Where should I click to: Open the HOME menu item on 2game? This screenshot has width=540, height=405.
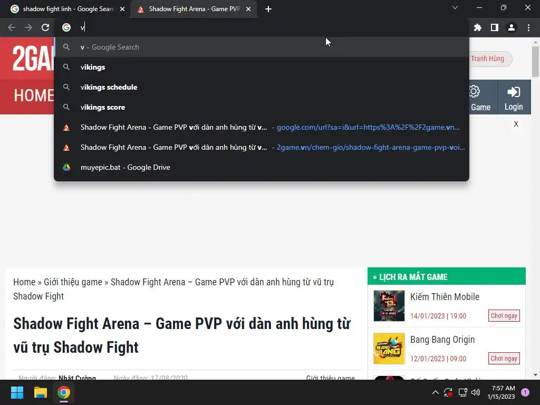pyautogui.click(x=34, y=95)
